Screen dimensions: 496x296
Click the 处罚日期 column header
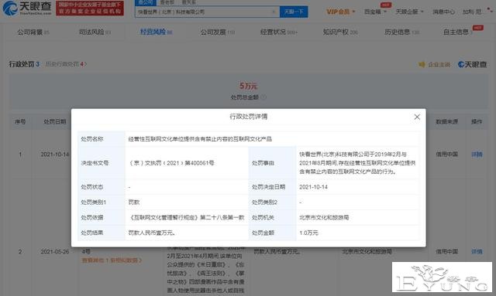[55, 121]
